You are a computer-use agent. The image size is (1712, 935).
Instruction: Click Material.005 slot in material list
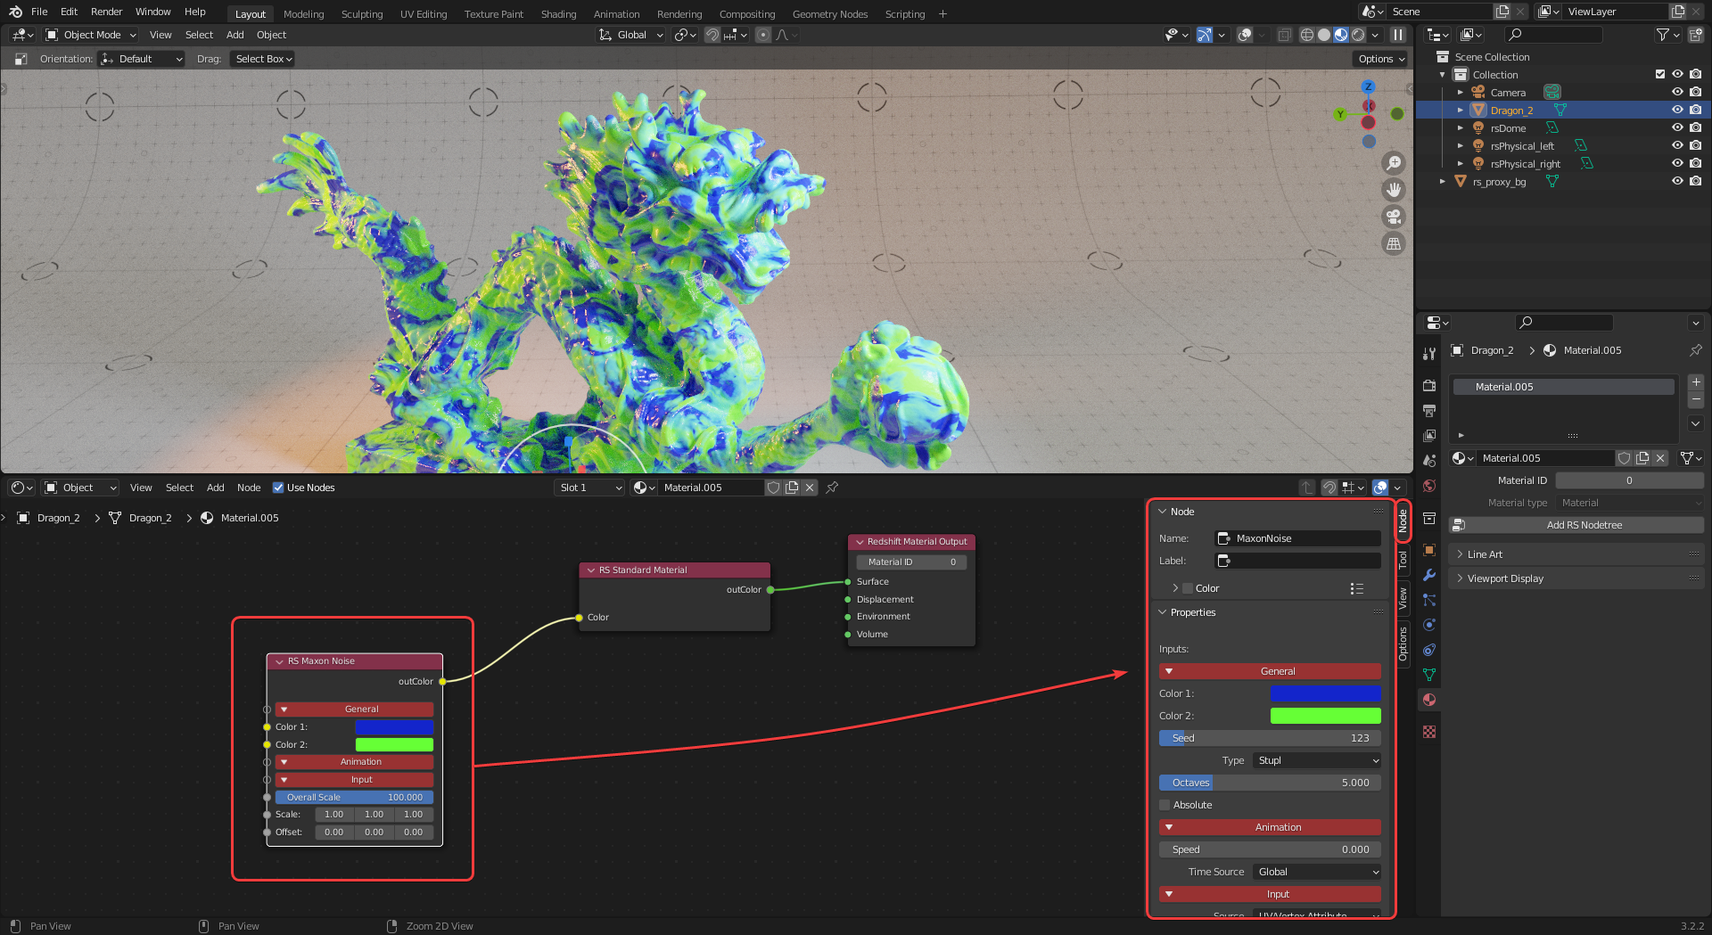click(1563, 387)
